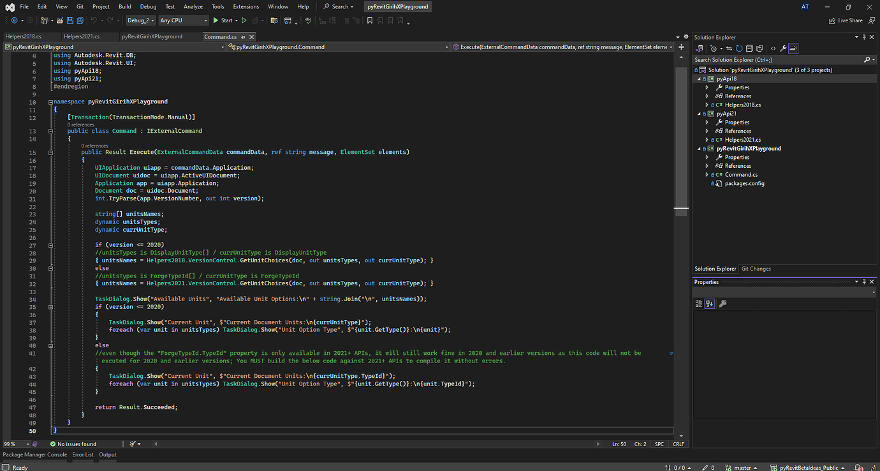Open the Extensions menu

pos(246,6)
